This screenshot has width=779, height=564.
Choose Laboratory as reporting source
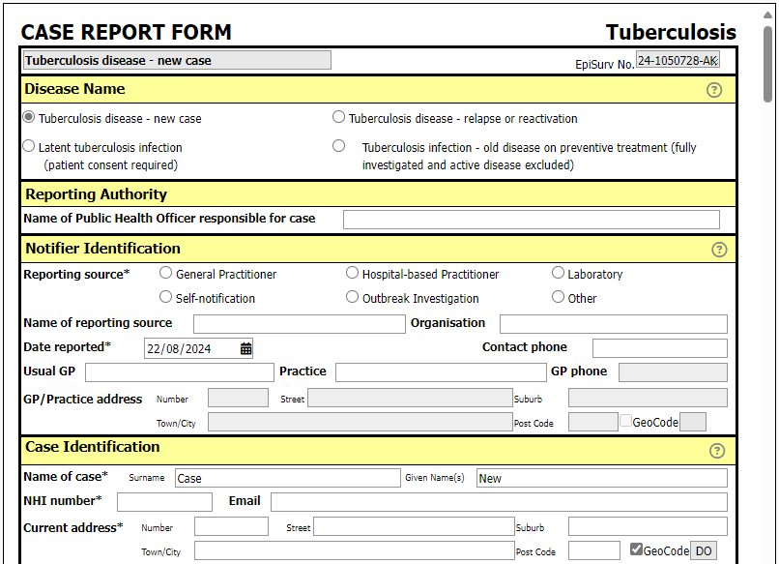coord(558,273)
